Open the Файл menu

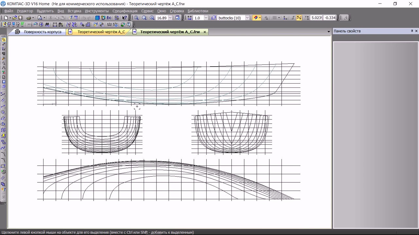tap(9, 11)
